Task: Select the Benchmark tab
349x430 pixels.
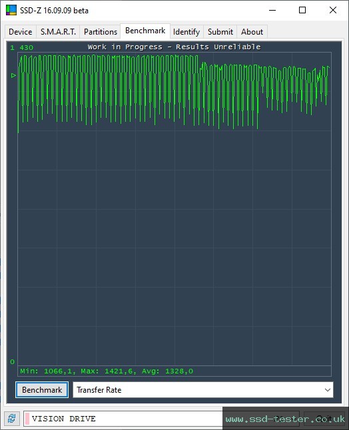Action: click(x=145, y=31)
